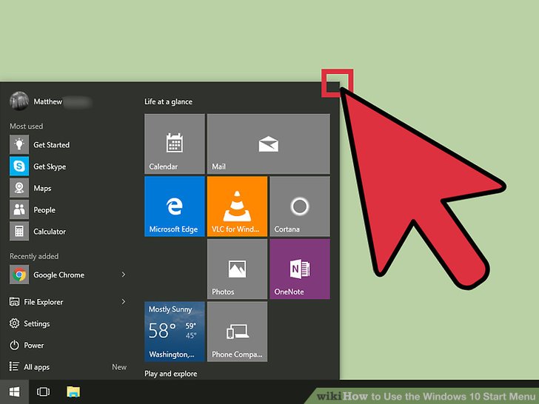Viewport: 539px width, 404px height.
Task: Open the Mail tile
Action: 269,144
